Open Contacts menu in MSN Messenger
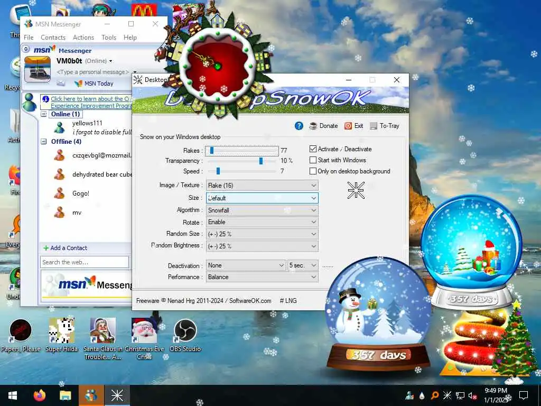Screen dimensions: 541x406 click(x=53, y=38)
